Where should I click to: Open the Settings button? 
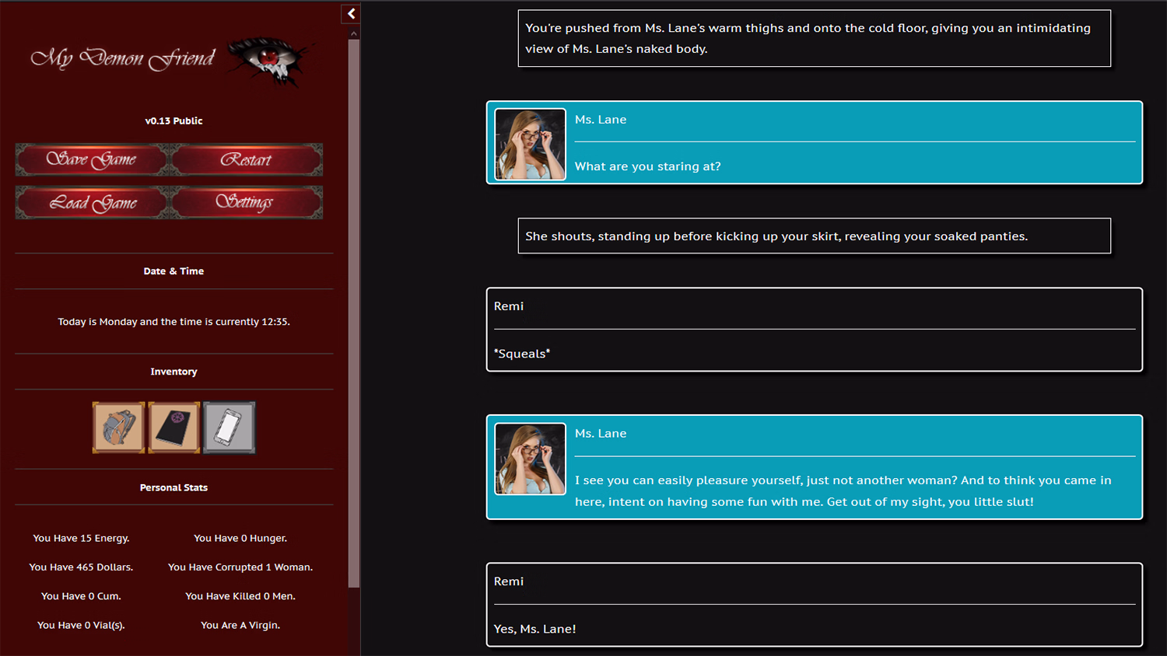click(x=246, y=203)
